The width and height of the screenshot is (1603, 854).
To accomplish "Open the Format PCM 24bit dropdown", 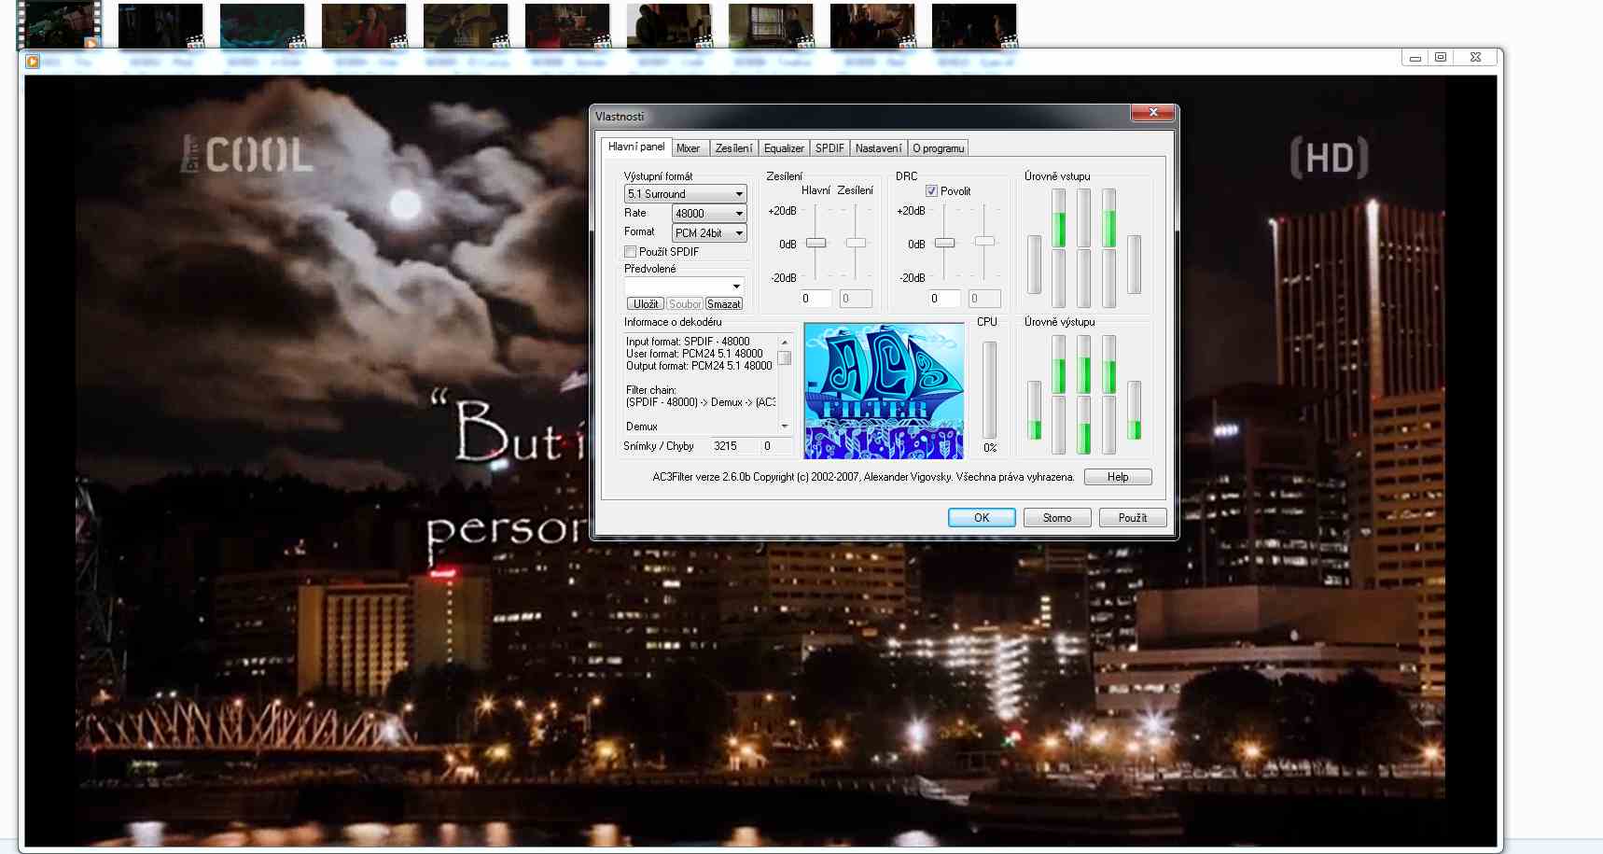I will [709, 233].
